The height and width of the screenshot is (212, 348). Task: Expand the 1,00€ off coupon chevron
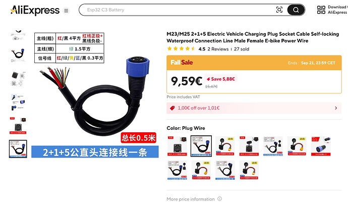(x=336, y=108)
